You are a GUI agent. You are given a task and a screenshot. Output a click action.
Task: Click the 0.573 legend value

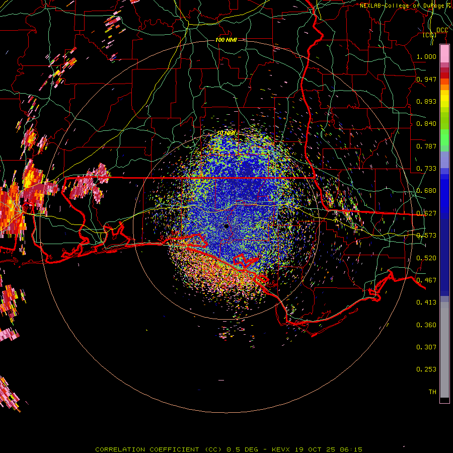point(426,236)
